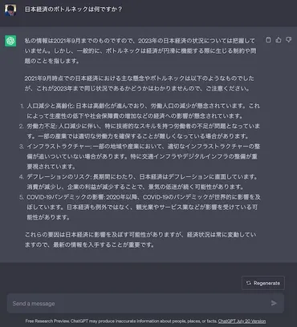
Task: Mark the response with thumbs down
Action: (x=288, y=40)
